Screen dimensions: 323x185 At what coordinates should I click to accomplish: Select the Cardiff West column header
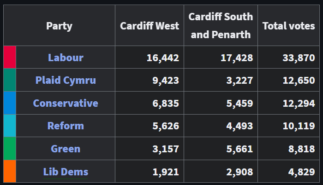150,26
